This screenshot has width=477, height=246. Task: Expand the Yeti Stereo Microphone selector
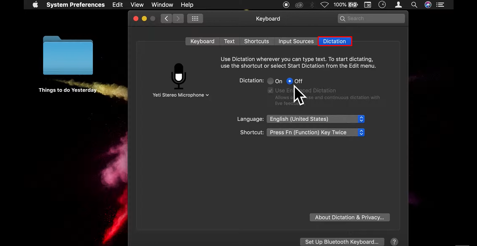[207, 95]
